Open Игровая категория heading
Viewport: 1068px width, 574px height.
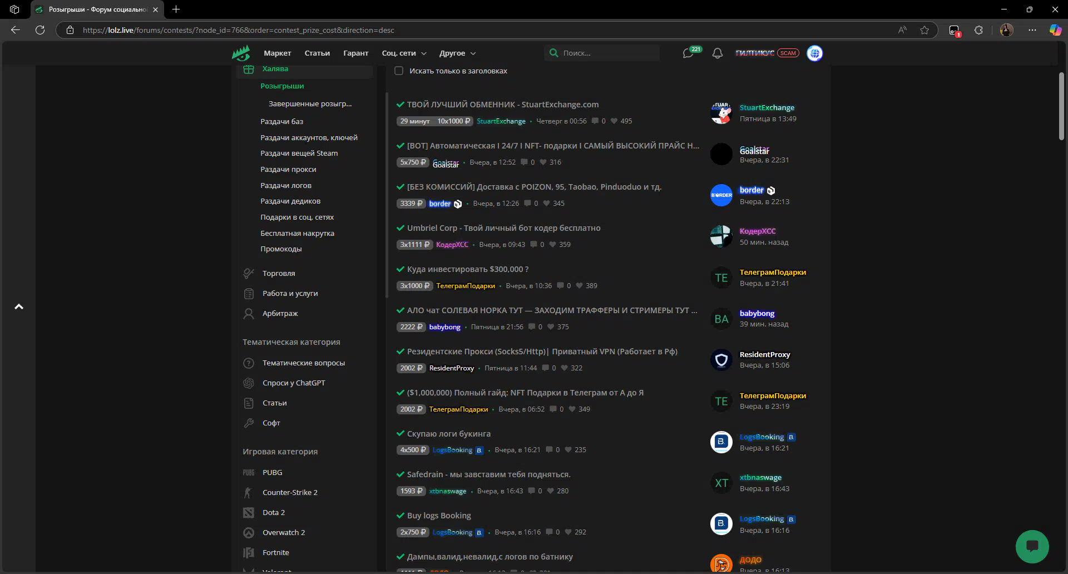(x=280, y=452)
